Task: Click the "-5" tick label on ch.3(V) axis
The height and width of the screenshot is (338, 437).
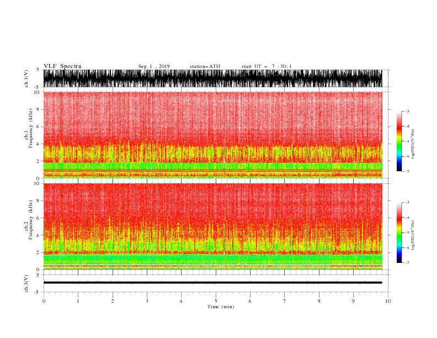Action: 38,292
